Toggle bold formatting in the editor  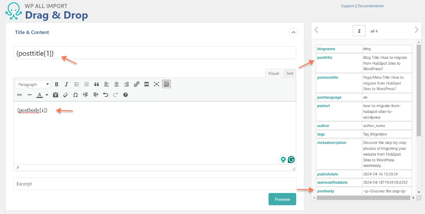(x=56, y=84)
